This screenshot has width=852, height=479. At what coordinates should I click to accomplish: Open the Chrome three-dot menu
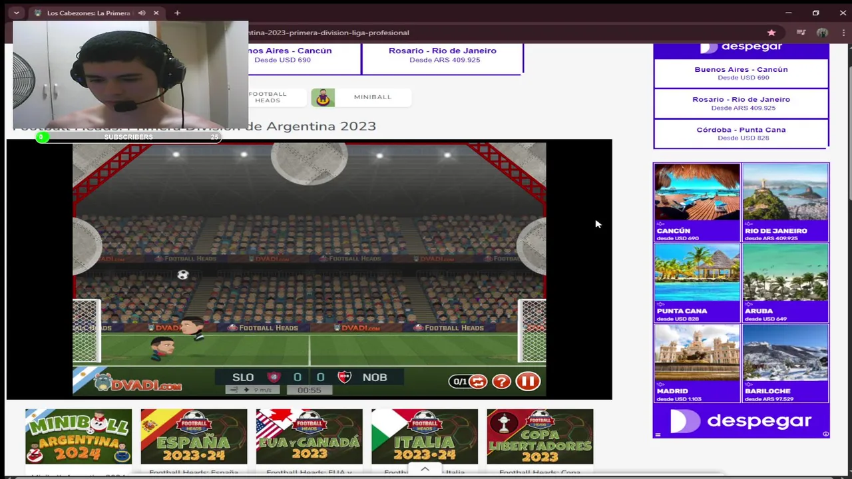843,33
